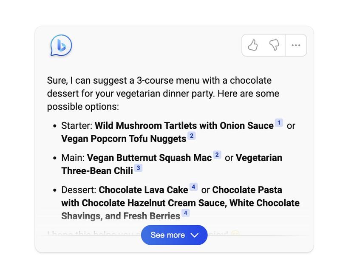Open citation 2 after Tofu Nuggets
340x255 pixels.
click(192, 136)
